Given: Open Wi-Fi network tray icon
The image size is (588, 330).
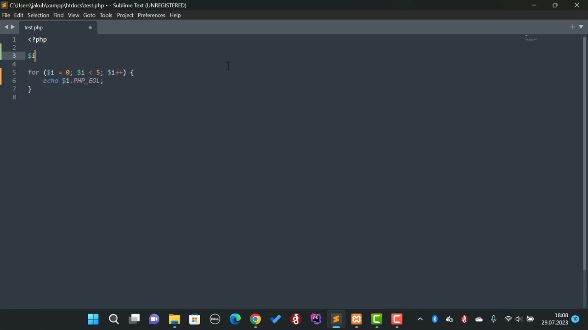Looking at the screenshot, I should pyautogui.click(x=508, y=319).
